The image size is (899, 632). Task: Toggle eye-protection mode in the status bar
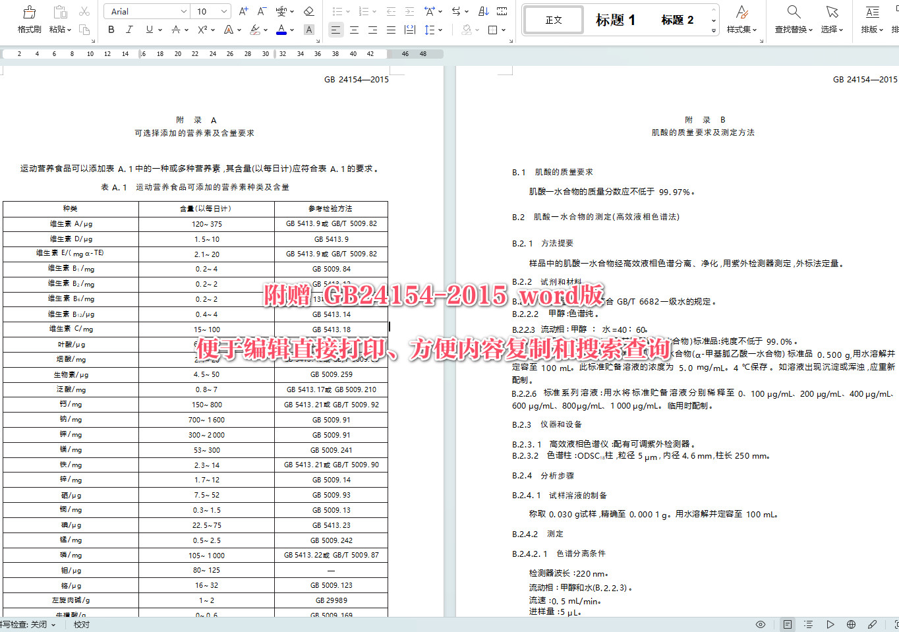point(760,624)
